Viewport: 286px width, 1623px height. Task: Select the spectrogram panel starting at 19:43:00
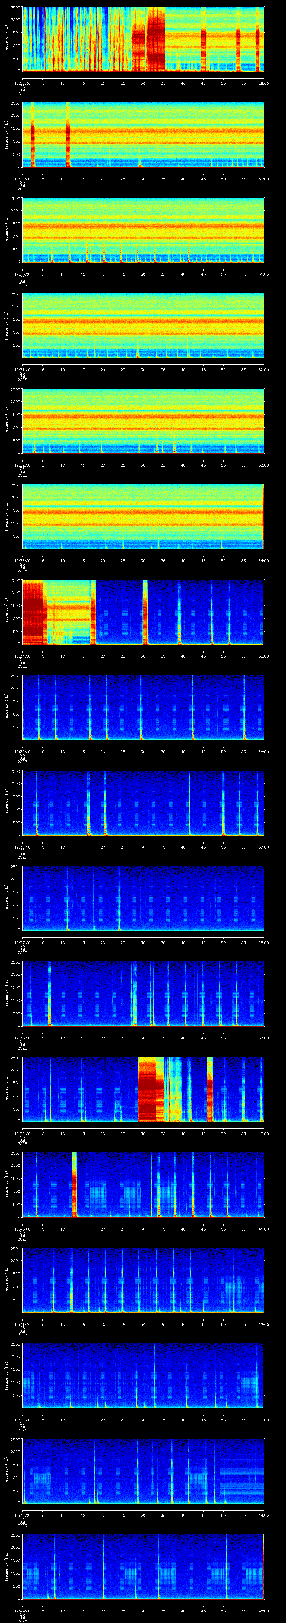click(143, 1471)
